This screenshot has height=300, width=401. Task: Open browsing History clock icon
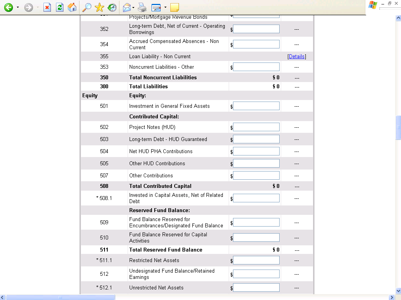point(112,7)
